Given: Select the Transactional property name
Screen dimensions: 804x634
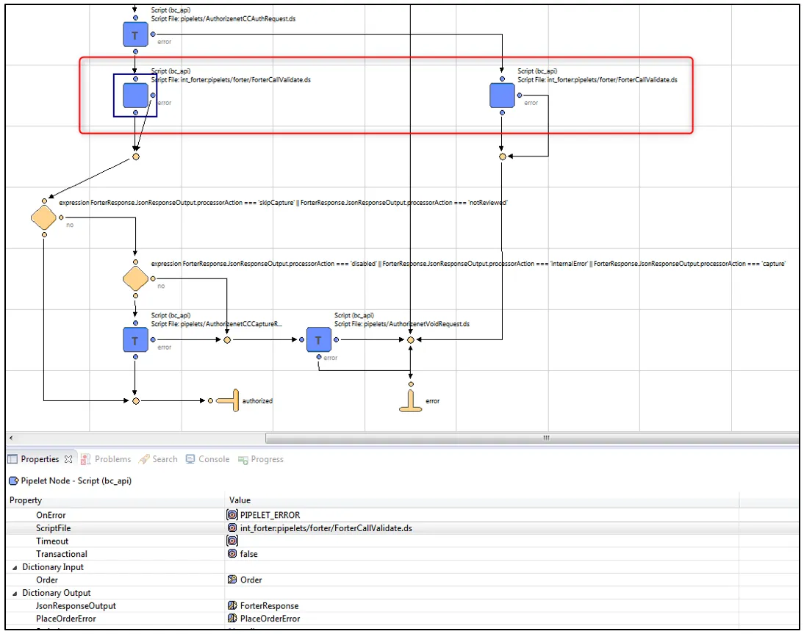Looking at the screenshot, I should pyautogui.click(x=62, y=553).
